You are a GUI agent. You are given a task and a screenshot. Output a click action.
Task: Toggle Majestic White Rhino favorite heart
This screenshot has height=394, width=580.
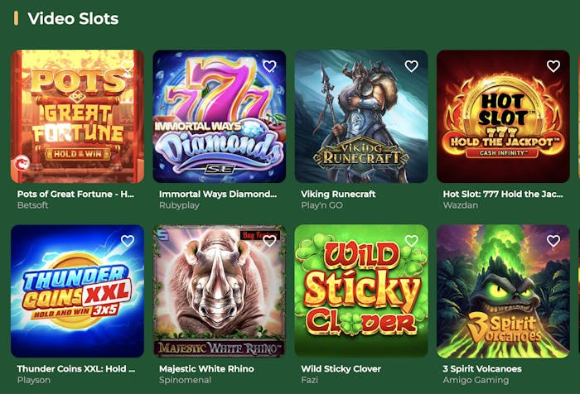pyautogui.click(x=269, y=241)
